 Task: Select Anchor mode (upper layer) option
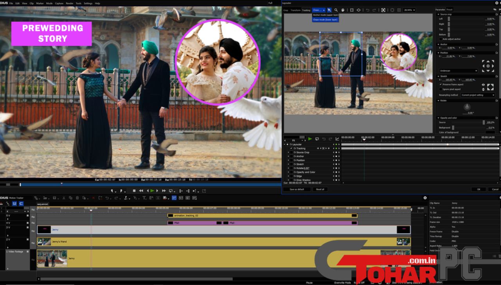tap(325, 15)
